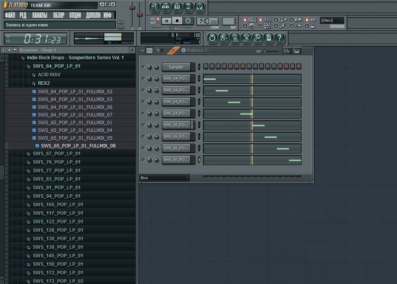This screenshot has width=397, height=284.
Task: Click the question mark help icon
Action: click(280, 38)
